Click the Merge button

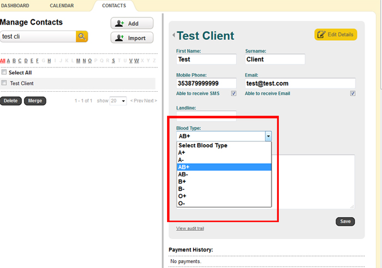pyautogui.click(x=35, y=101)
